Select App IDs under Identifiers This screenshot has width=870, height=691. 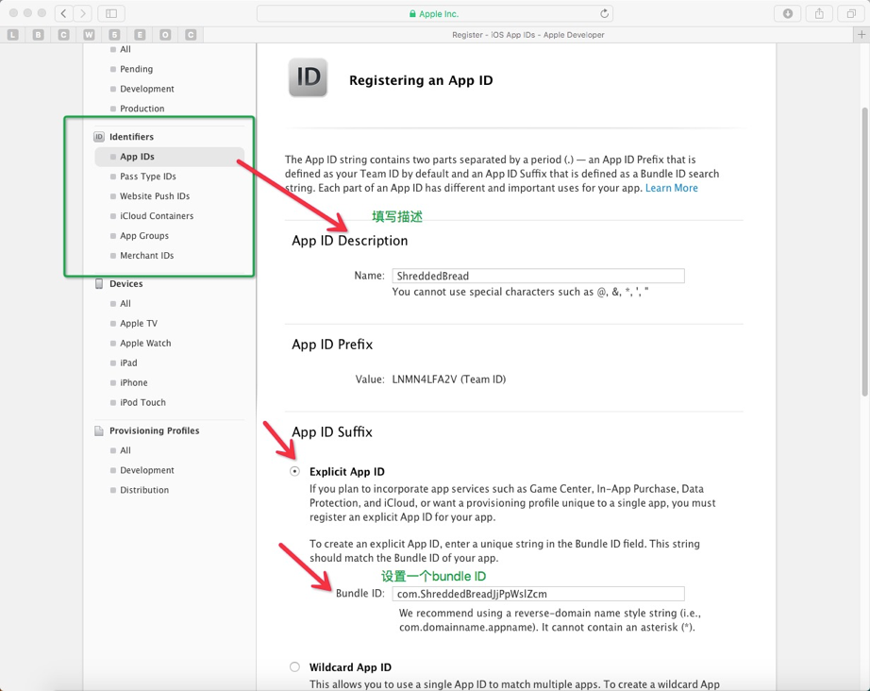pyautogui.click(x=169, y=157)
